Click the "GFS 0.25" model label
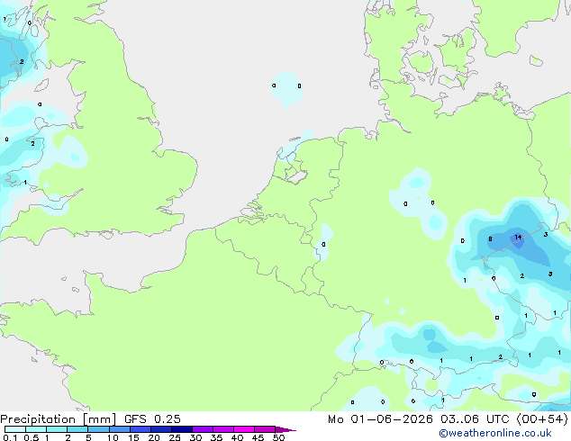 pyautogui.click(x=152, y=419)
